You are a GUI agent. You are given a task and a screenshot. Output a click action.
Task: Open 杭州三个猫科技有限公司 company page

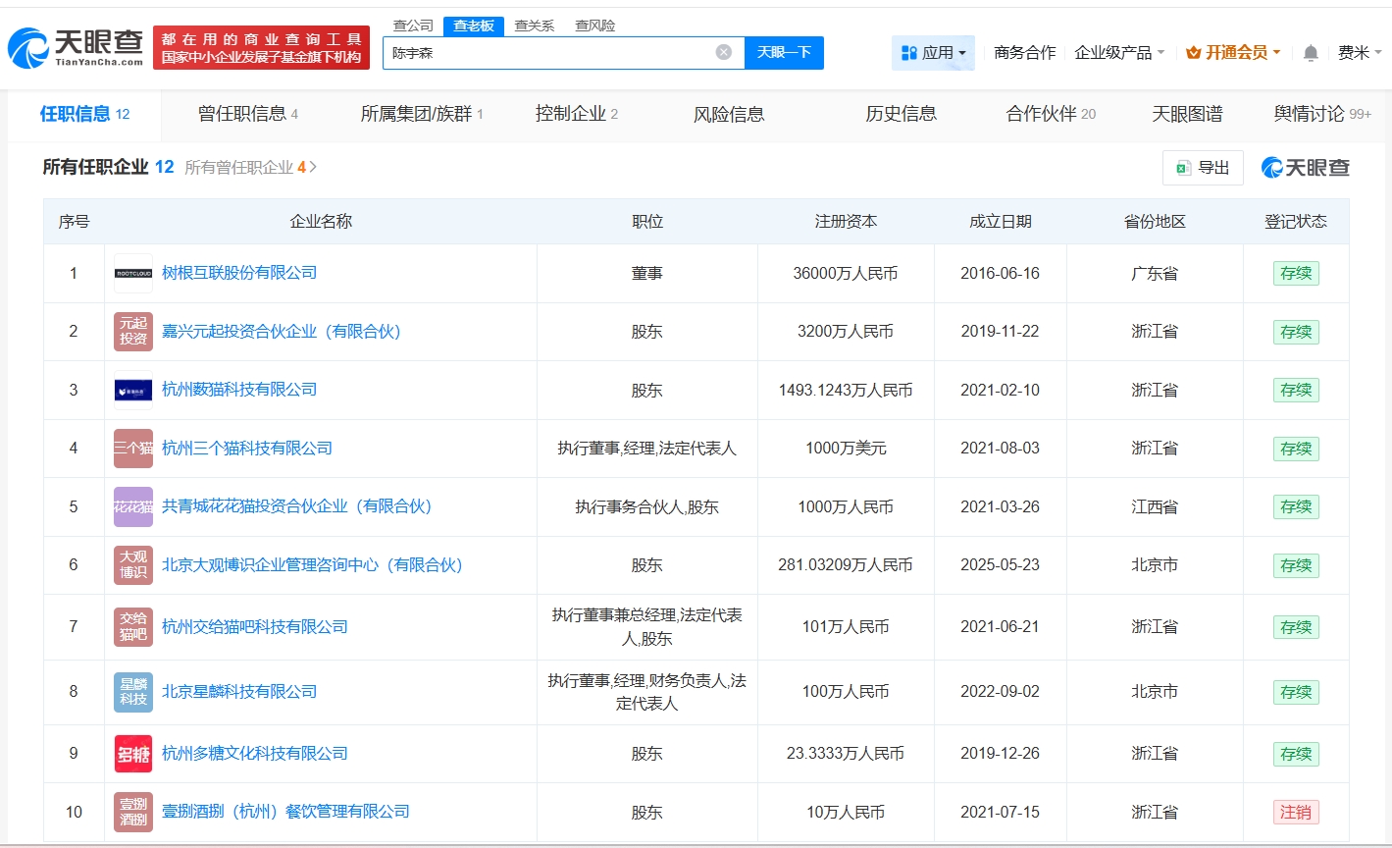click(x=247, y=449)
